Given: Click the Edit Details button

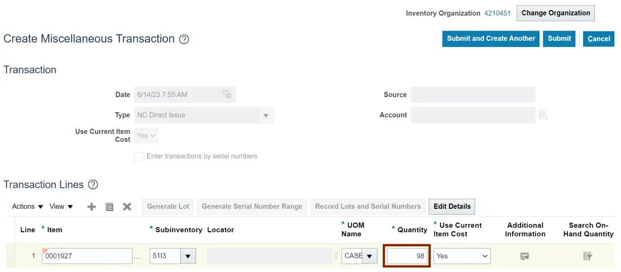Looking at the screenshot, I should (x=452, y=207).
